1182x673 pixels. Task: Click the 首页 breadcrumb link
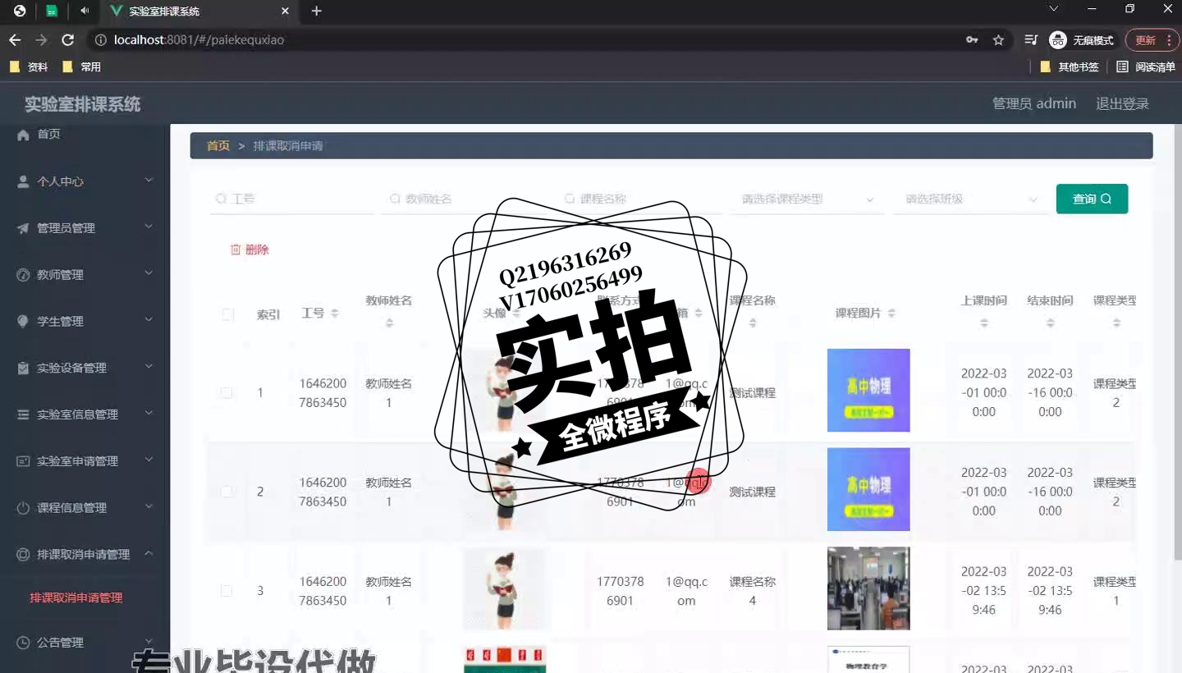(218, 145)
